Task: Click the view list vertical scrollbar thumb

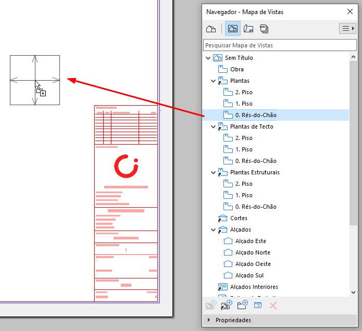Action: (x=353, y=143)
